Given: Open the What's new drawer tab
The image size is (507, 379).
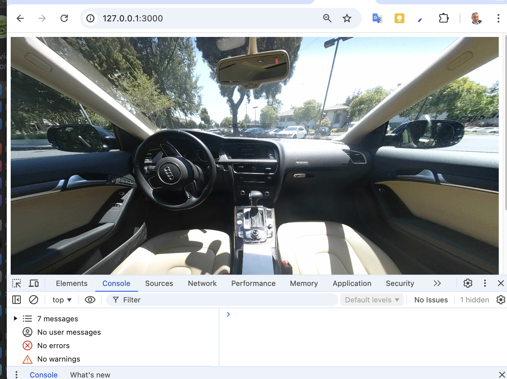Looking at the screenshot, I should pyautogui.click(x=90, y=375).
